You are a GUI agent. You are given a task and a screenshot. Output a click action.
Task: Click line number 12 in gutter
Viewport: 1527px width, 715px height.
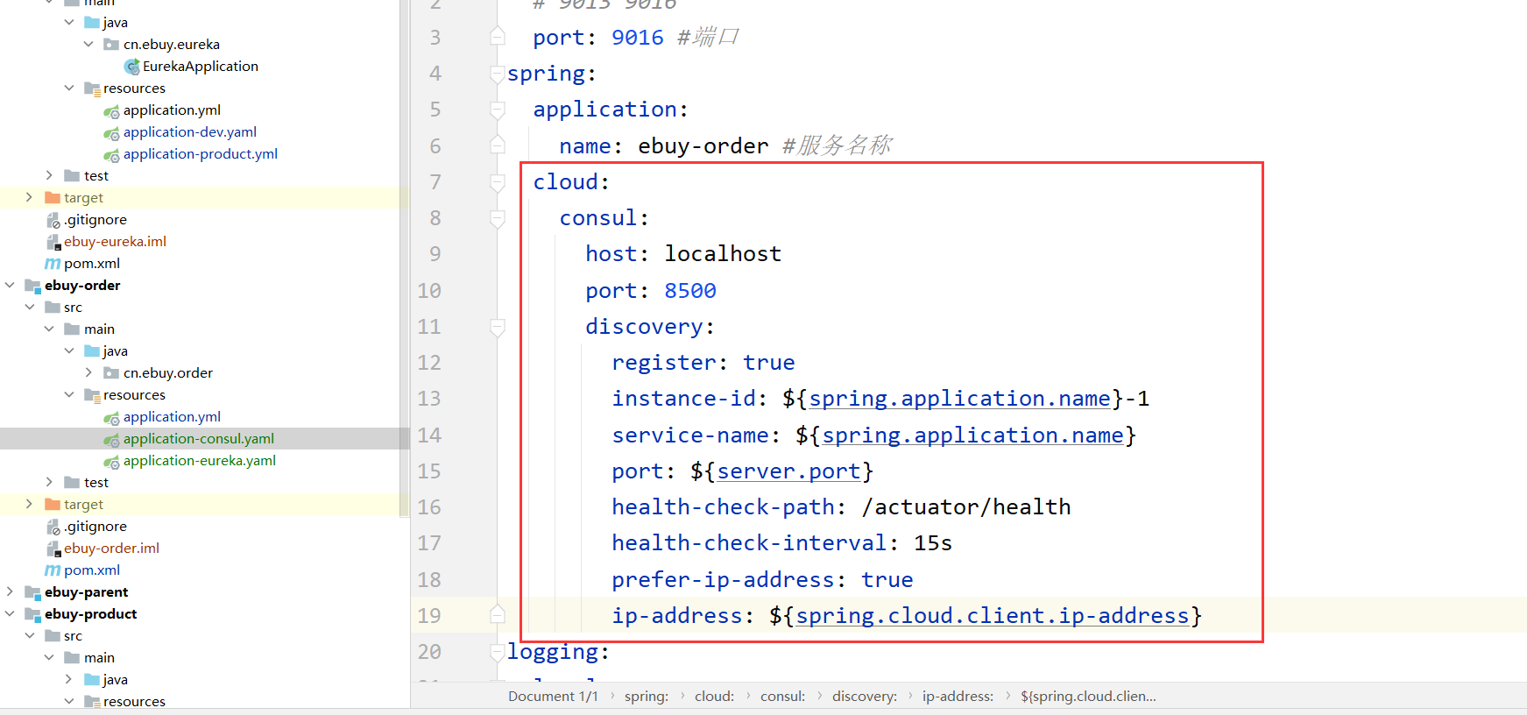tap(429, 363)
